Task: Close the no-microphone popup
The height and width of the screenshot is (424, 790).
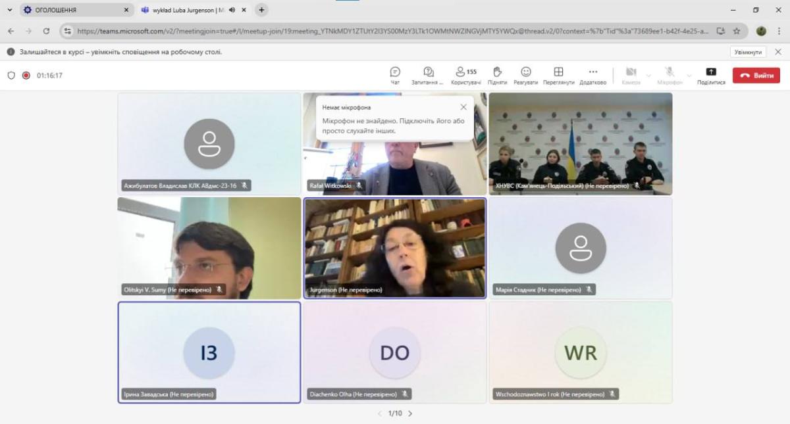Action: click(x=463, y=107)
